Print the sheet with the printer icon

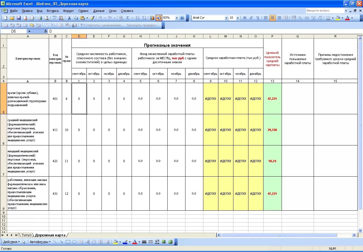coord(39,18)
